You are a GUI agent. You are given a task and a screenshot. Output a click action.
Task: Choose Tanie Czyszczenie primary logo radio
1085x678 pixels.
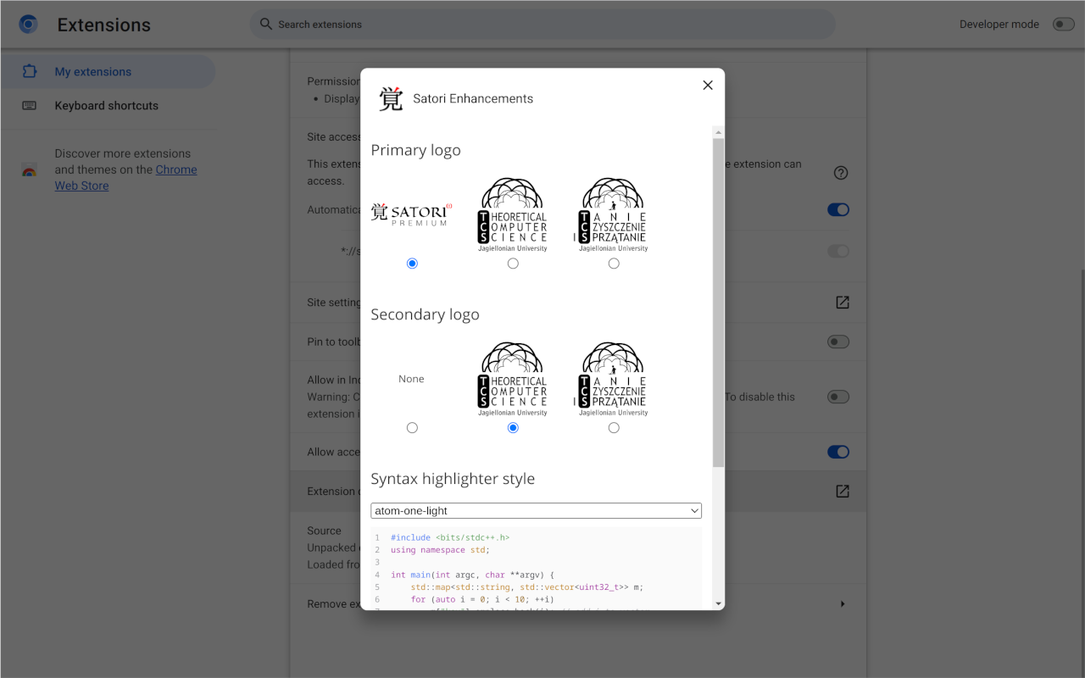[614, 264]
